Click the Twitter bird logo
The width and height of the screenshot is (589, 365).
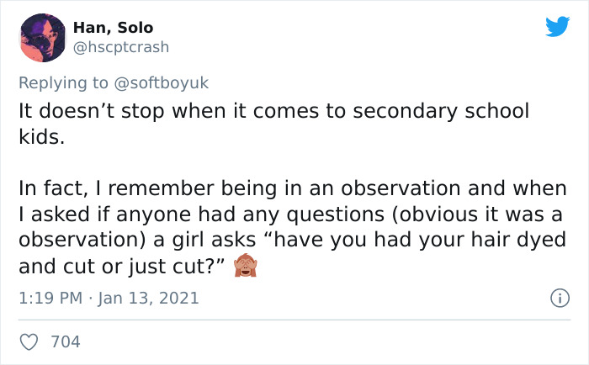(557, 26)
